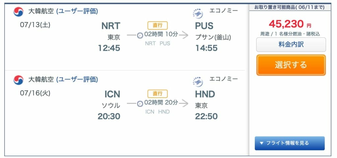Click the SkyTeam alliance icon on NRT-PUS flight
Screen dimensions: 337x158
coord(198,14)
